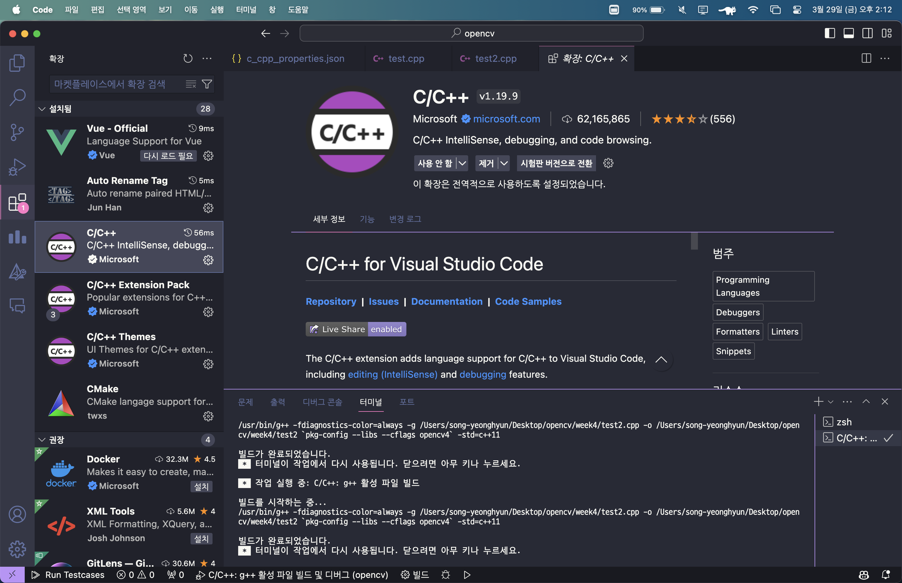Refresh the extensions list
The height and width of the screenshot is (583, 902).
[188, 58]
